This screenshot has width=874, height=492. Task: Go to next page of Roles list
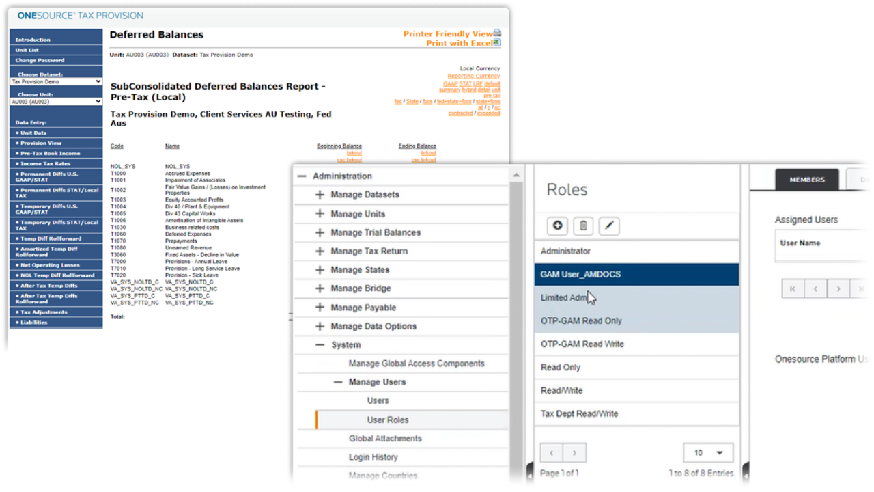[575, 452]
